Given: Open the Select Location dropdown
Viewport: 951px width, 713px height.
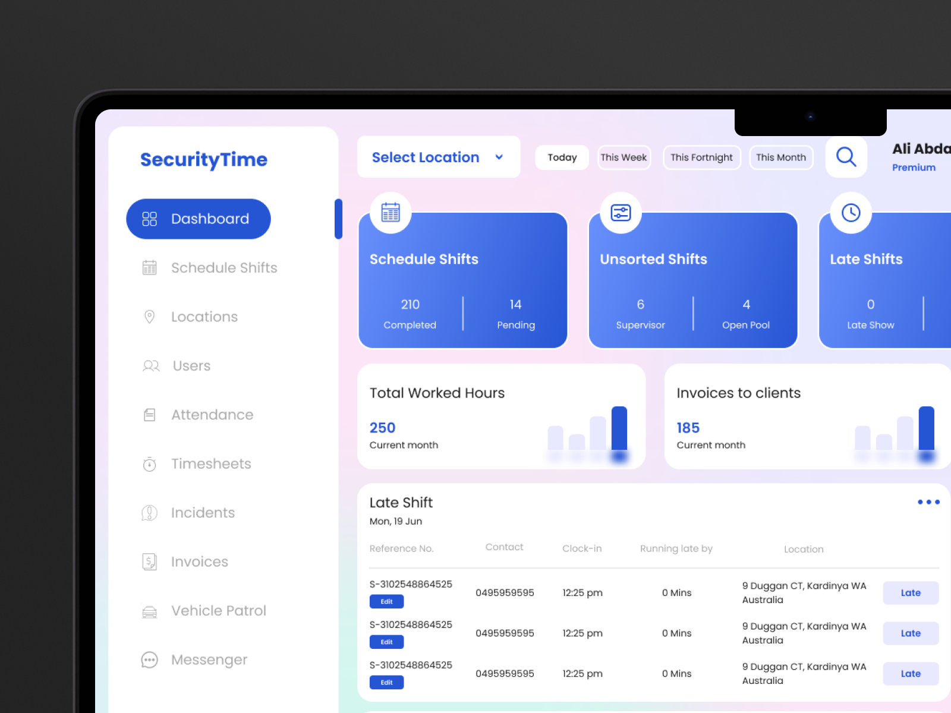Looking at the screenshot, I should [x=438, y=157].
